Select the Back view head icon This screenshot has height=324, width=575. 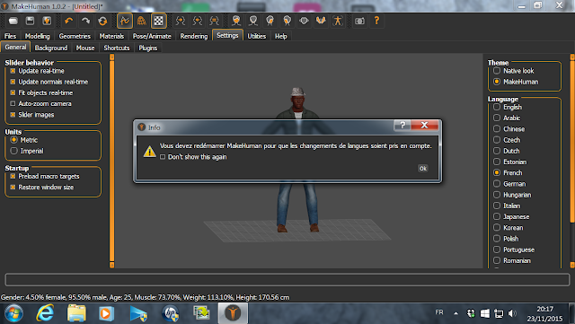point(253,21)
